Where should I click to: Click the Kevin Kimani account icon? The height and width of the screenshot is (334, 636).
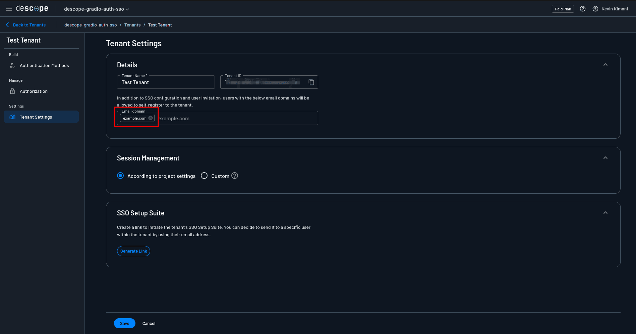tap(595, 9)
